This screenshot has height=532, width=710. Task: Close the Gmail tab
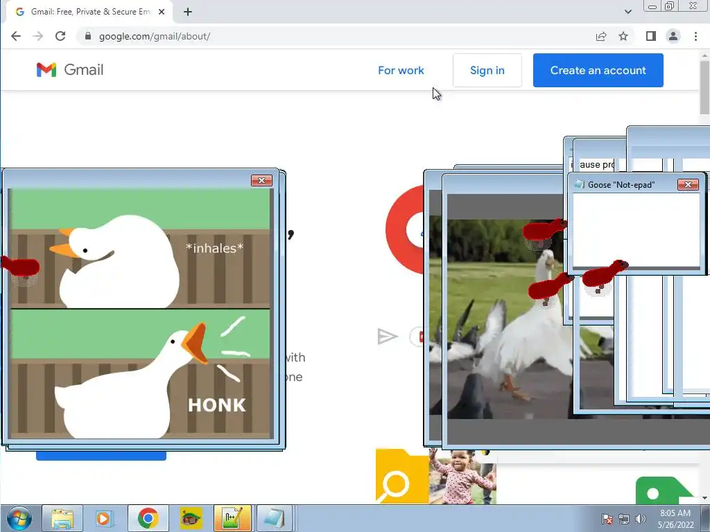click(162, 12)
